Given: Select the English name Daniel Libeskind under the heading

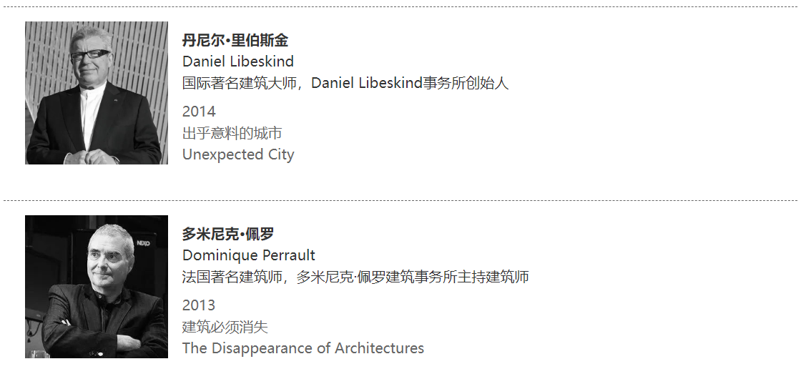Looking at the screenshot, I should 238,61.
